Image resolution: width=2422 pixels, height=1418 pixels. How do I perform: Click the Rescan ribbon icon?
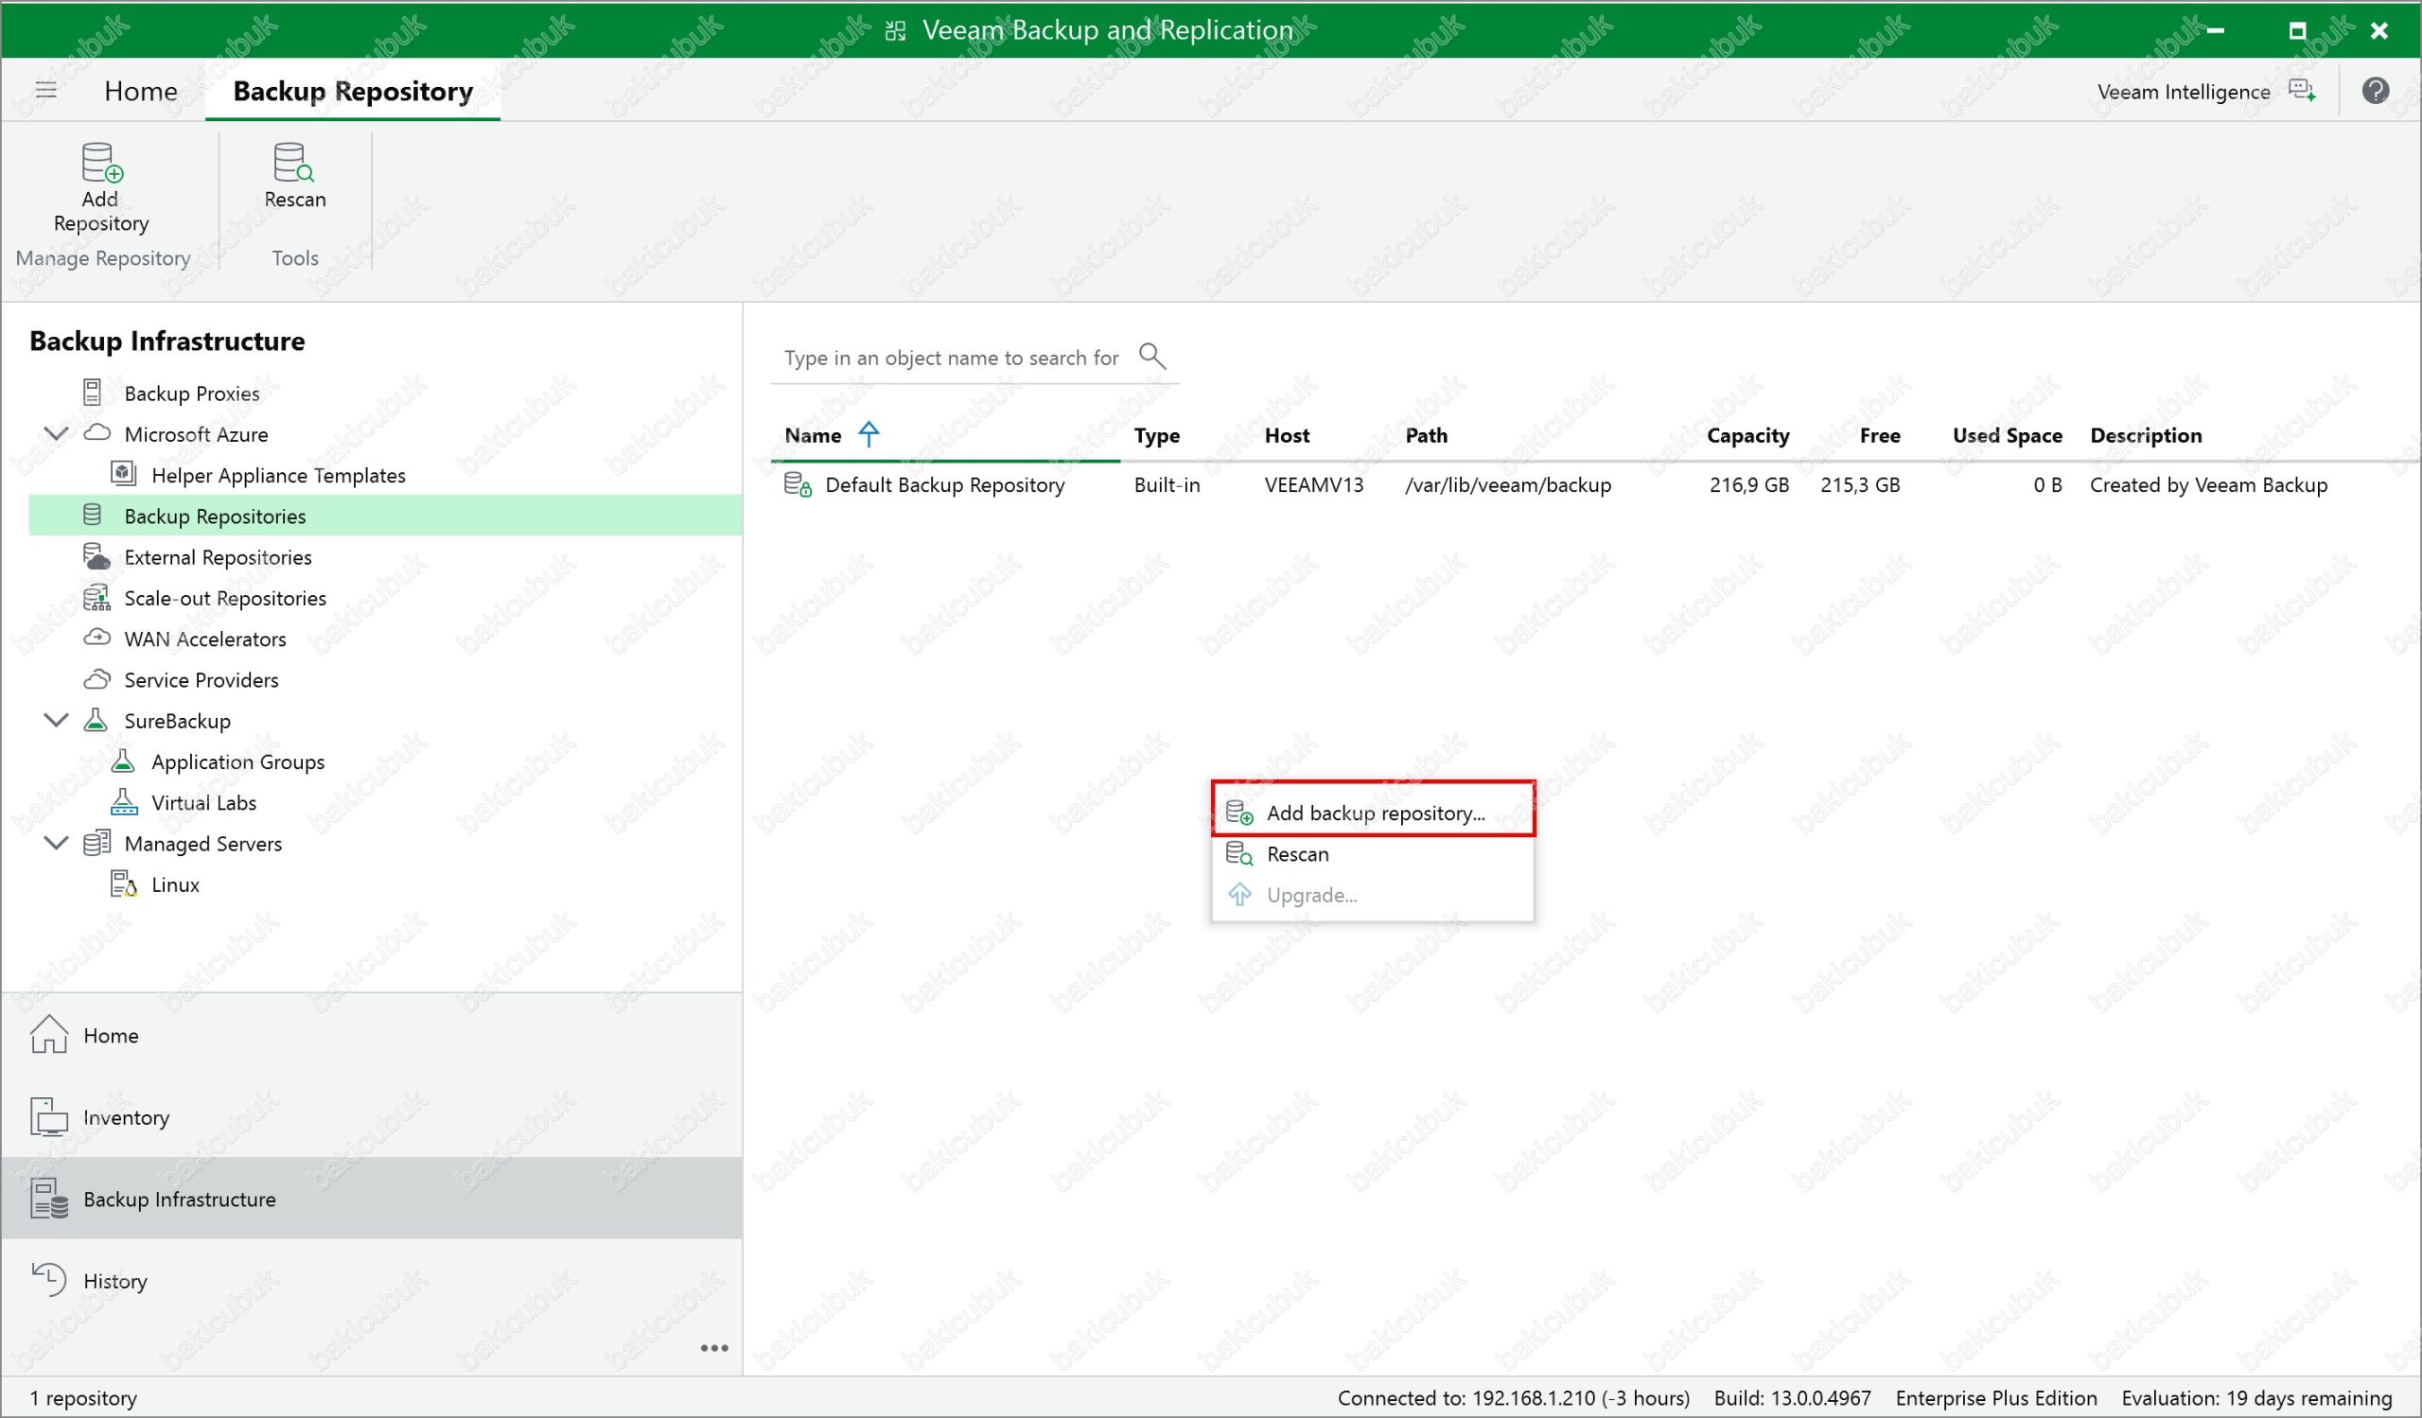coord(294,164)
